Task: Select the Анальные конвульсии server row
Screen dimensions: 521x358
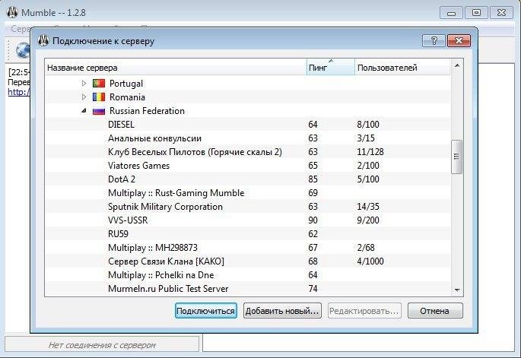Action: [248, 138]
